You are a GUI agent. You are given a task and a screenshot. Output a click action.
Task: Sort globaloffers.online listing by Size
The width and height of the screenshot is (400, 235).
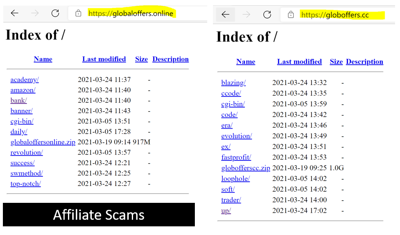[141, 59]
